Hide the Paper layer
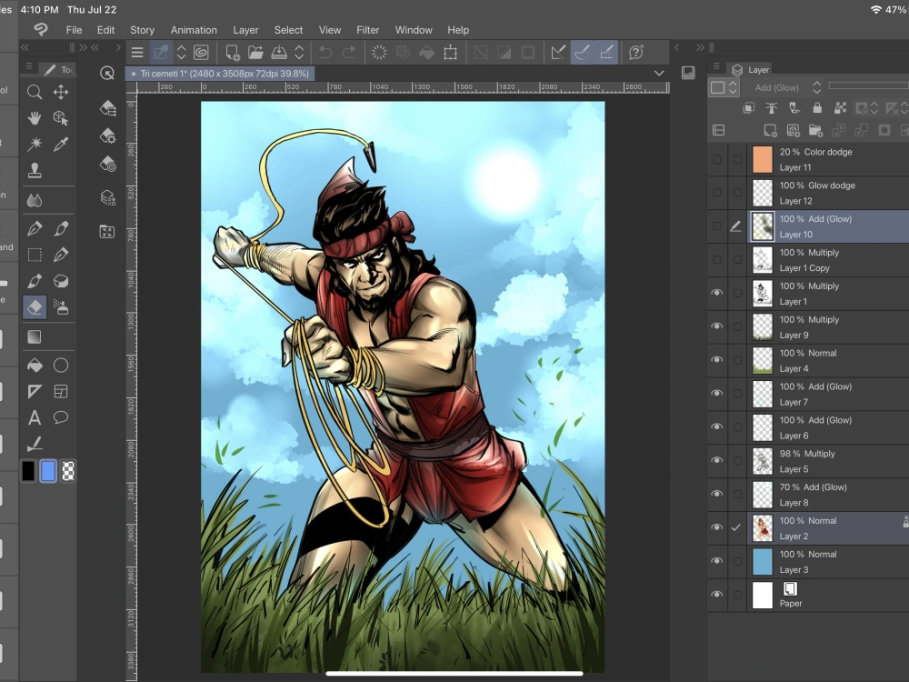Viewport: 909px width, 682px height. pyautogui.click(x=717, y=596)
